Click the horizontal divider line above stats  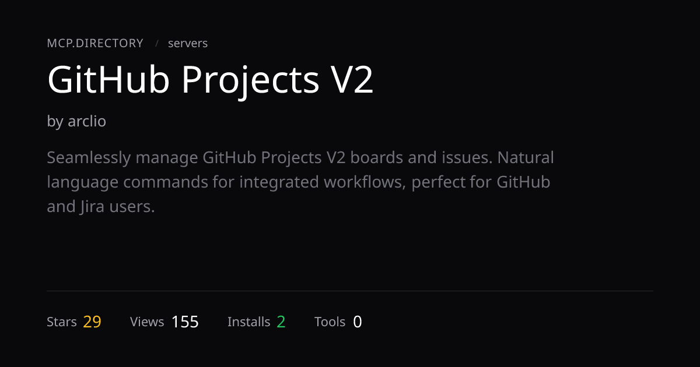coord(350,291)
